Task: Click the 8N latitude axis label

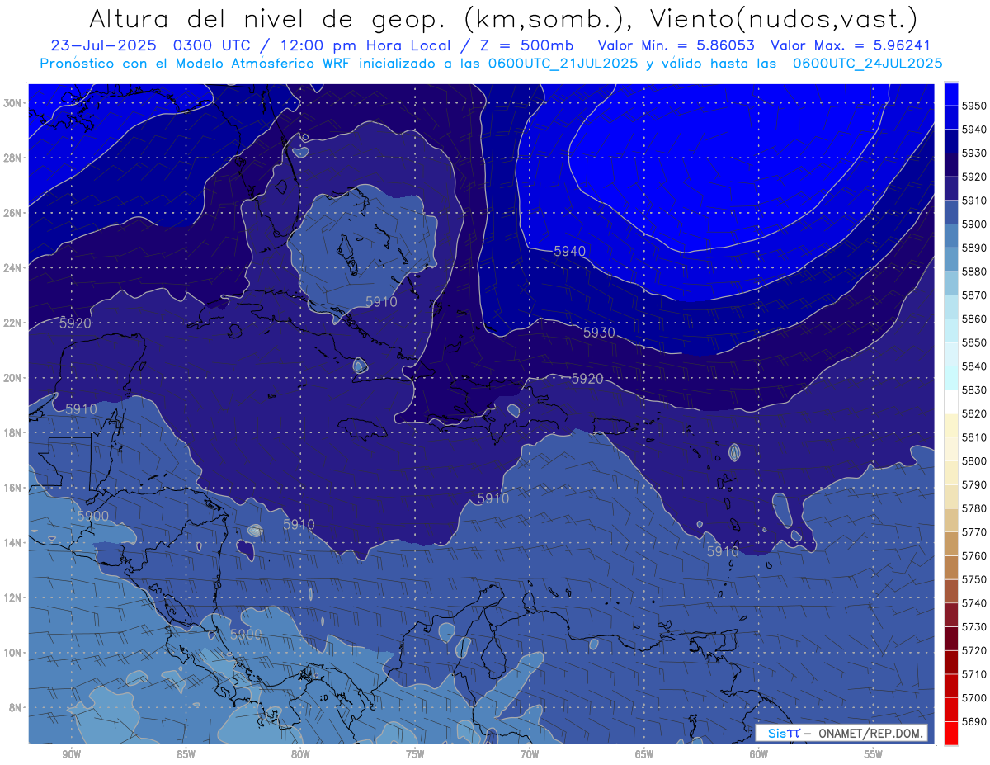Action: click(x=16, y=707)
